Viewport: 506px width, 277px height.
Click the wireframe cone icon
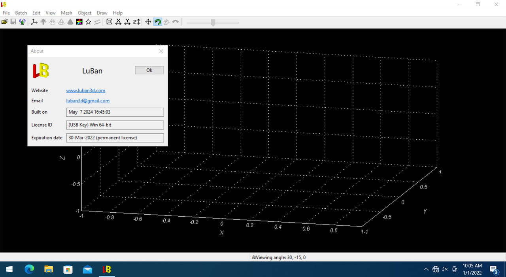tap(61, 22)
